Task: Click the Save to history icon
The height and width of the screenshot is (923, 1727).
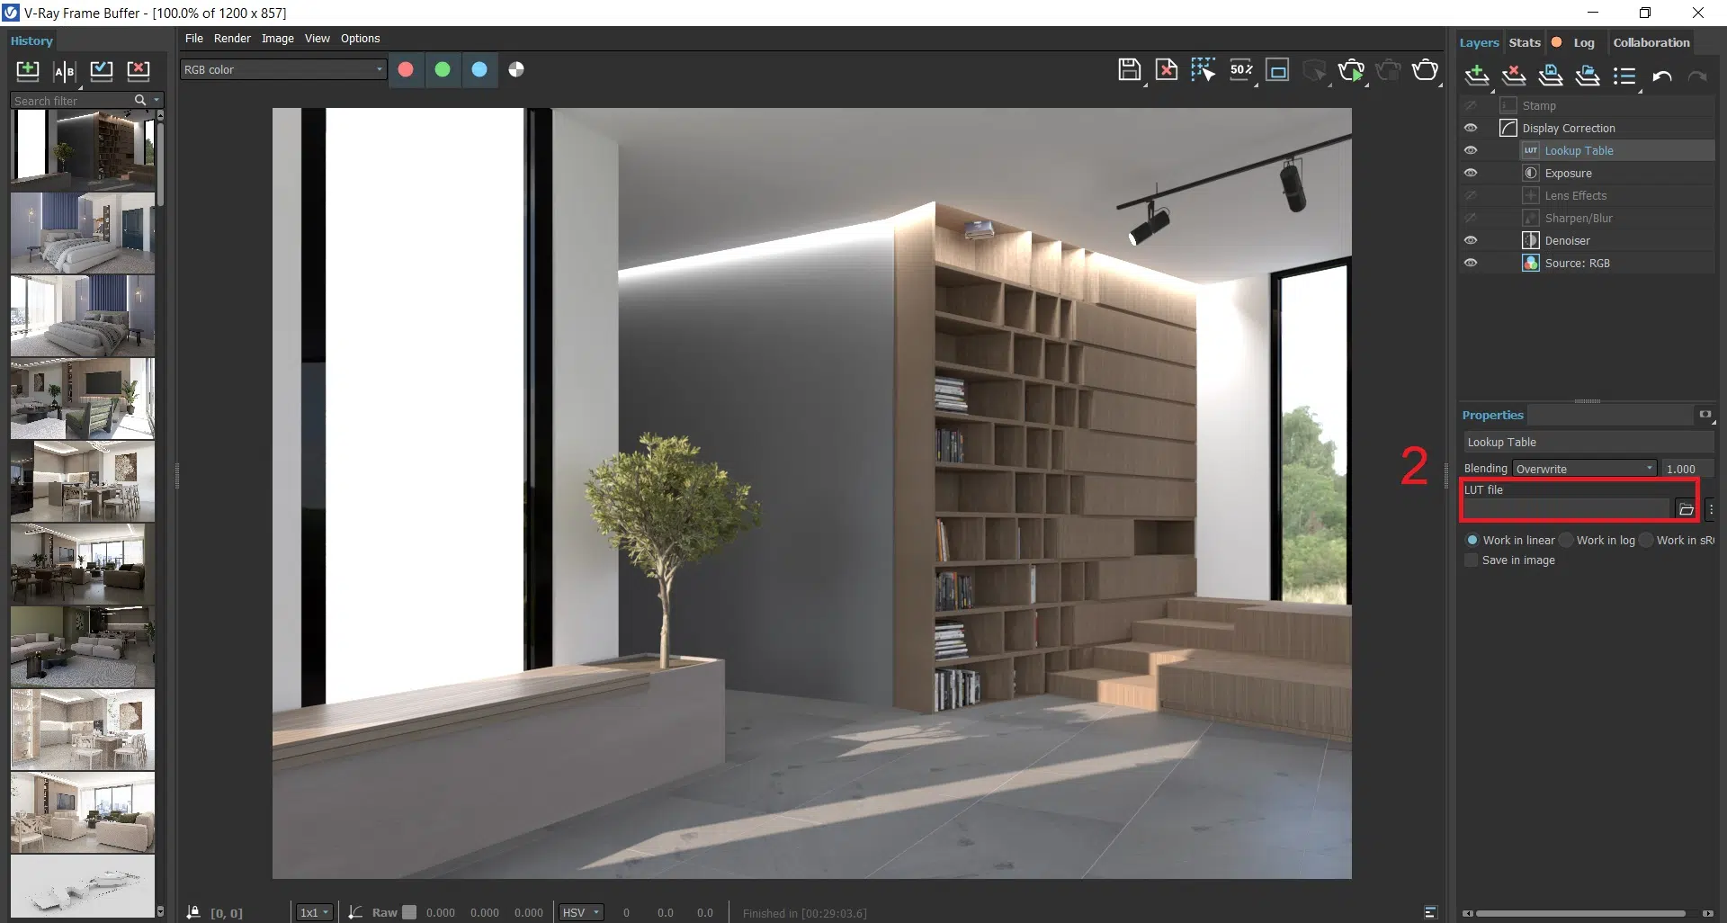Action: (x=28, y=71)
